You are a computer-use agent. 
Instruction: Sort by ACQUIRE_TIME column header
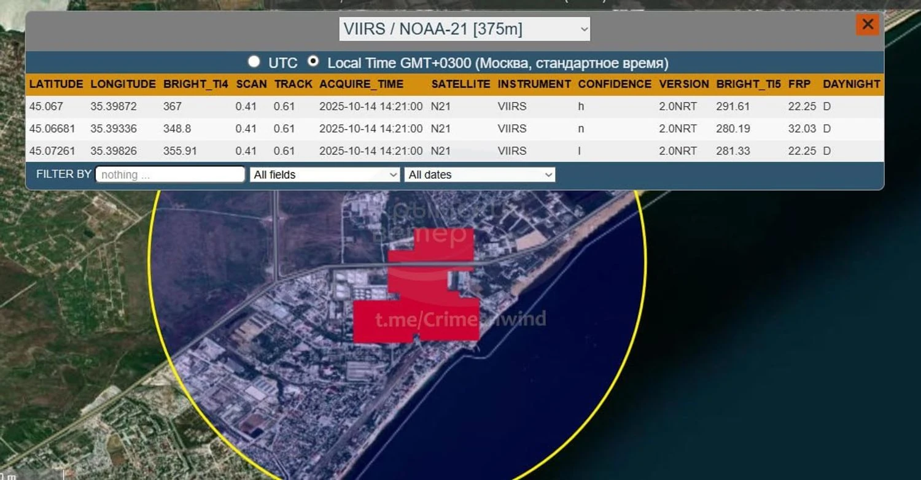pos(361,84)
